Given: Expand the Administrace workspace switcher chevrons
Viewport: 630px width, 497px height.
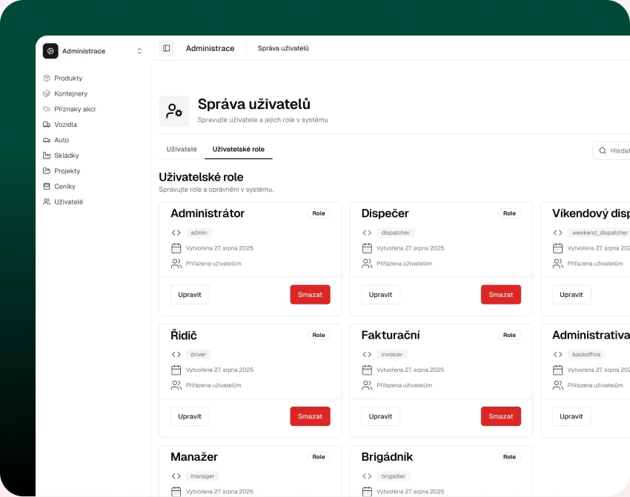Looking at the screenshot, I should click(139, 51).
